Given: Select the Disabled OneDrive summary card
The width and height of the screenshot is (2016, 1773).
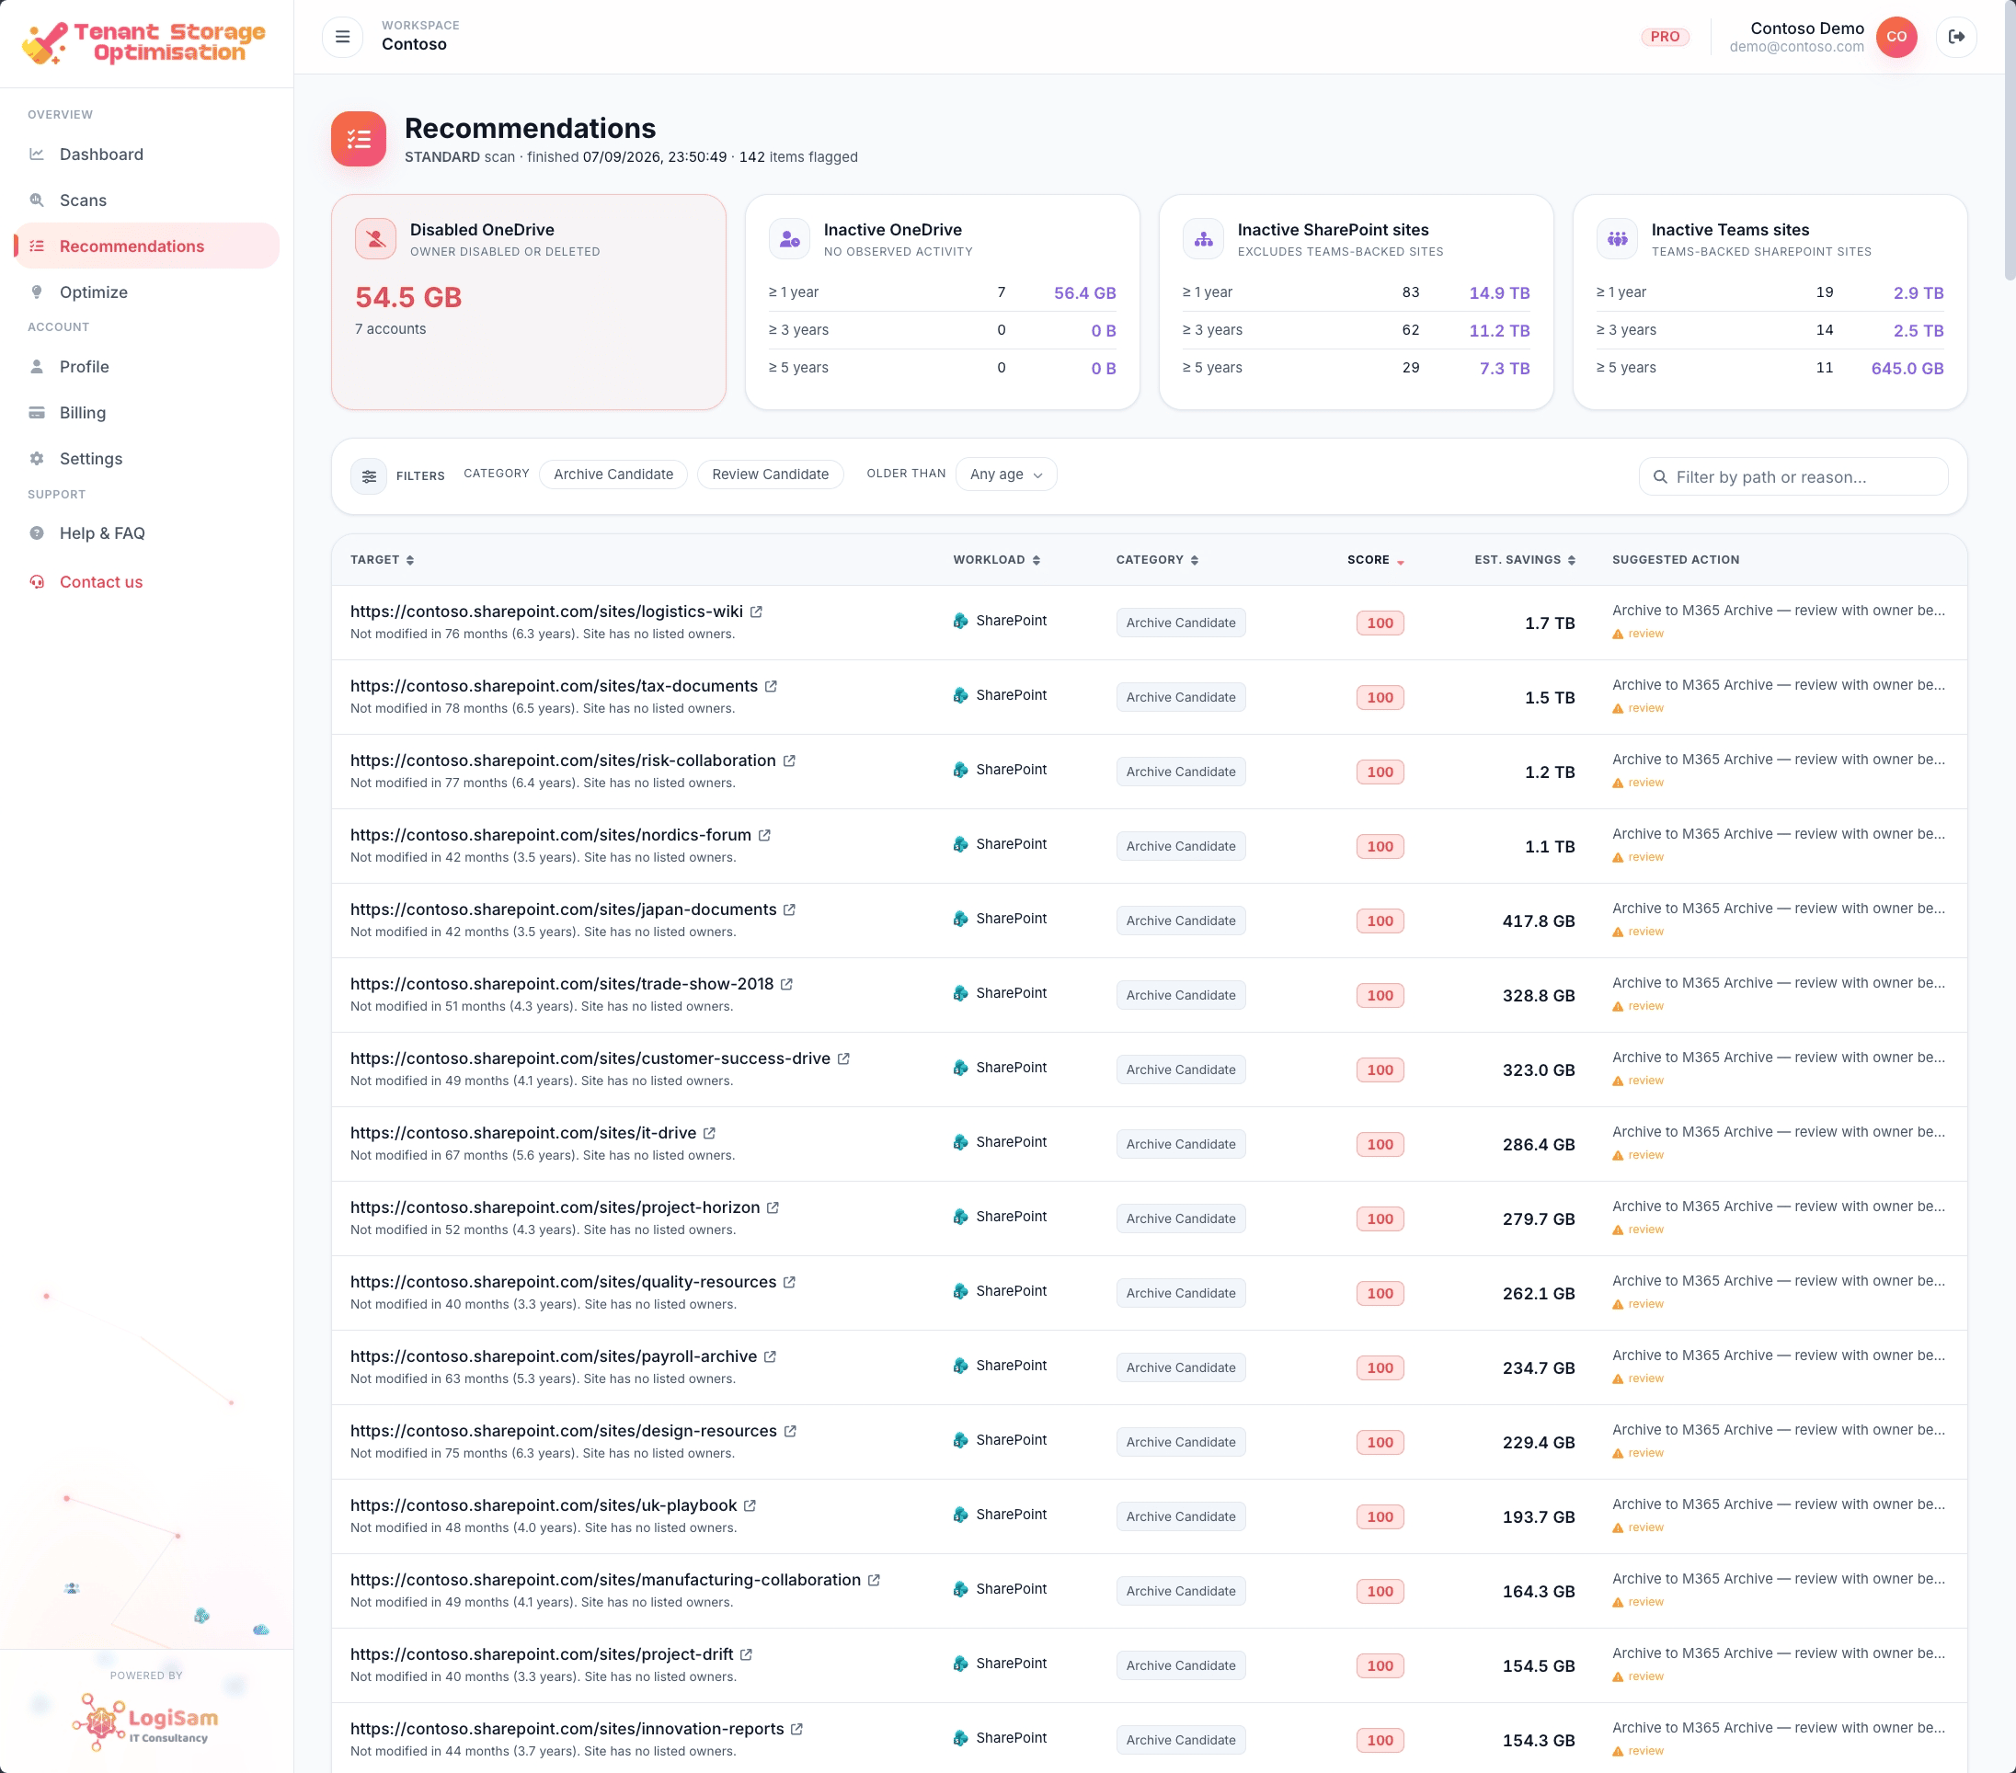Looking at the screenshot, I should coord(529,302).
